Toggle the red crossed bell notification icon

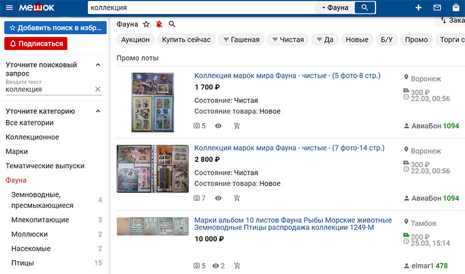(159, 24)
